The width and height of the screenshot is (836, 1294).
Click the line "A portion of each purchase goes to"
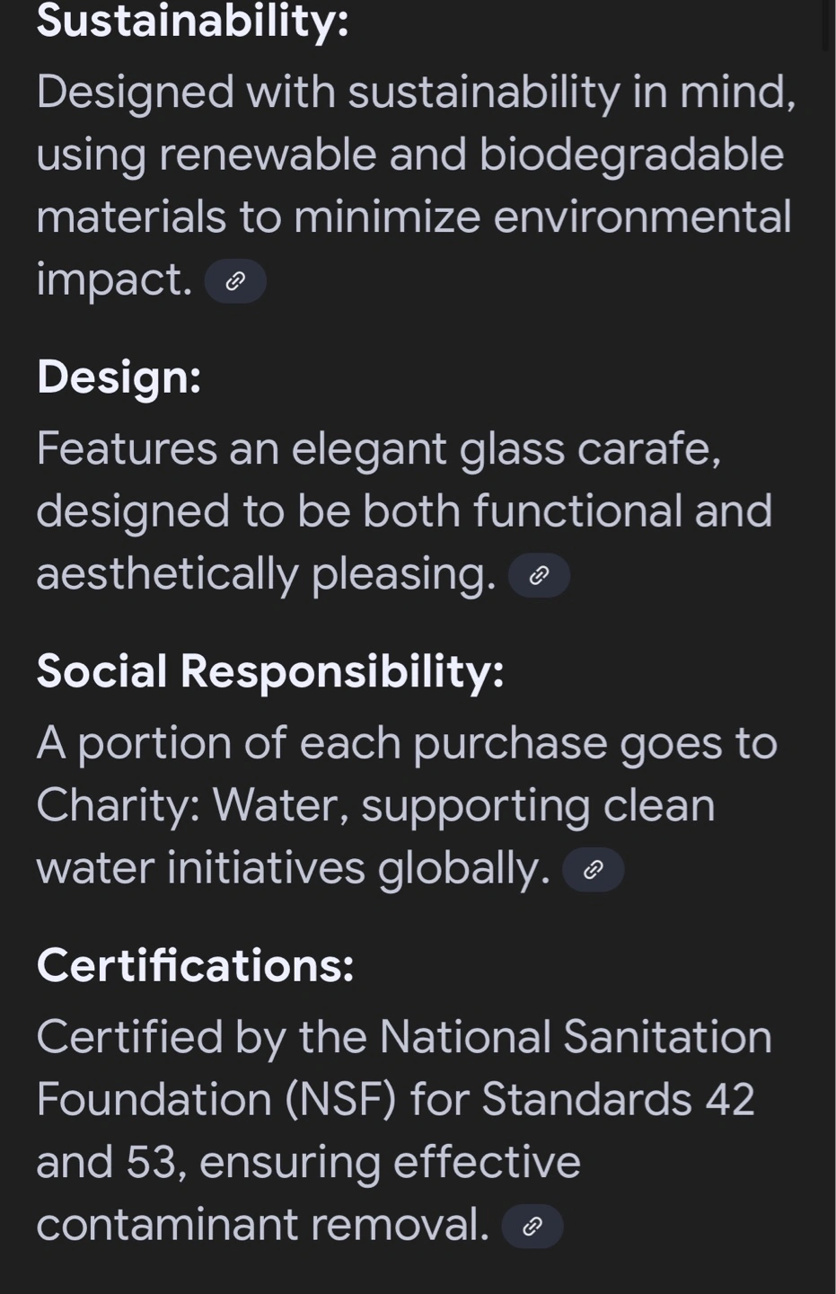pos(407,743)
